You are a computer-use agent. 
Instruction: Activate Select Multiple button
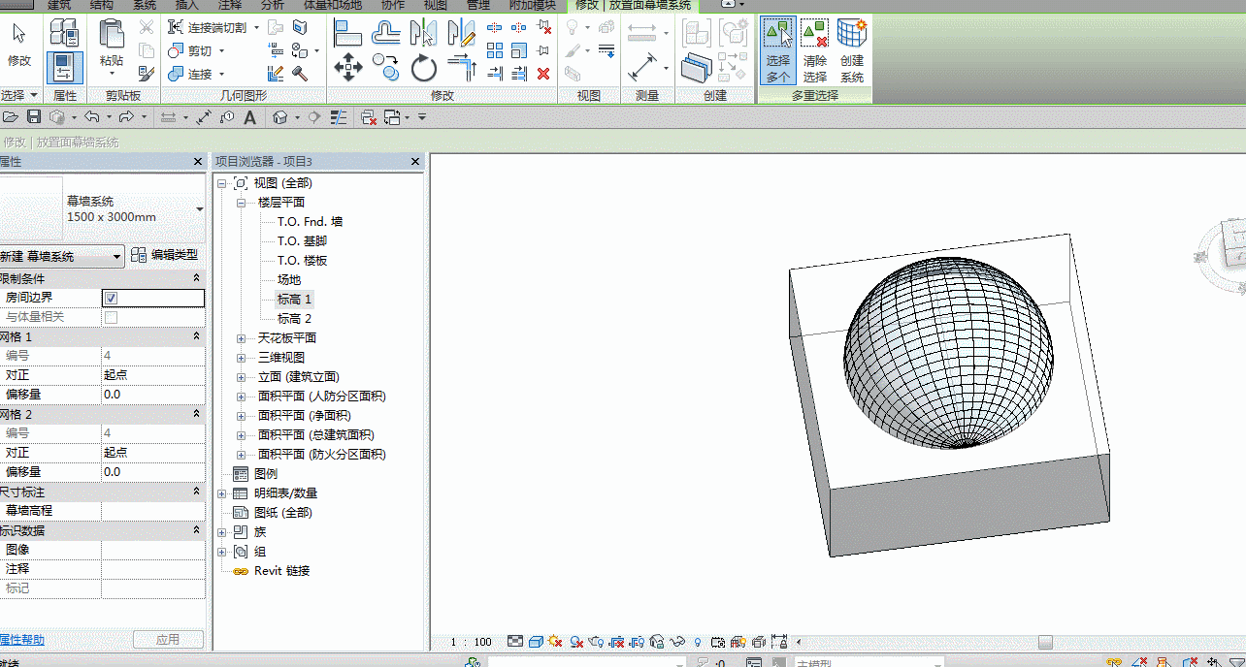(778, 51)
